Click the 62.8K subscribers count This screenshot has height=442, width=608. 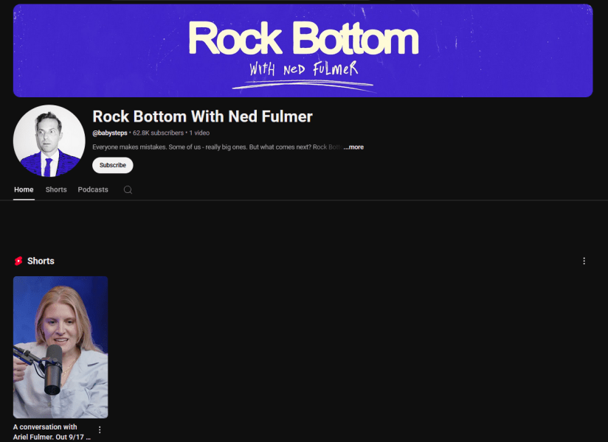click(158, 133)
